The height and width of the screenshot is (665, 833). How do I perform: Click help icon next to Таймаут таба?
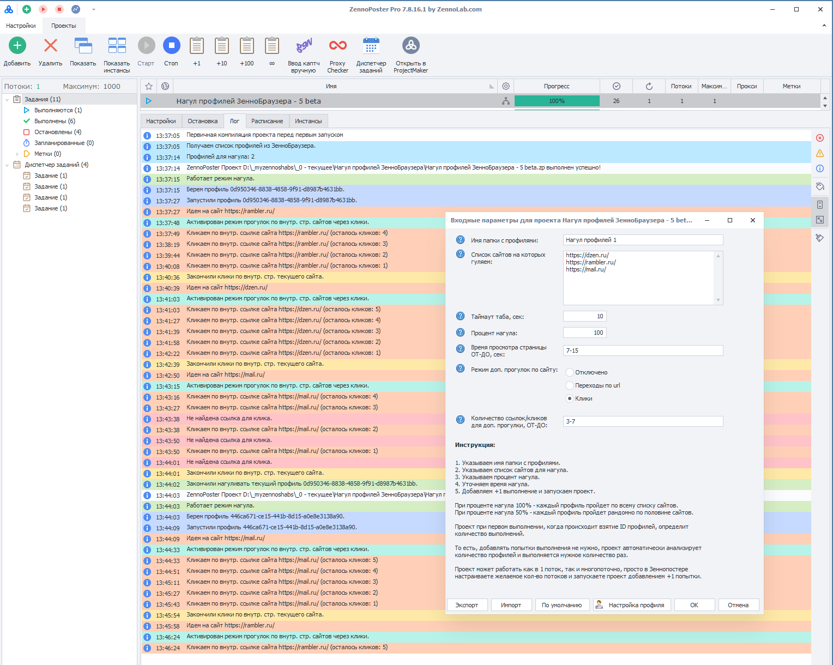(x=460, y=316)
